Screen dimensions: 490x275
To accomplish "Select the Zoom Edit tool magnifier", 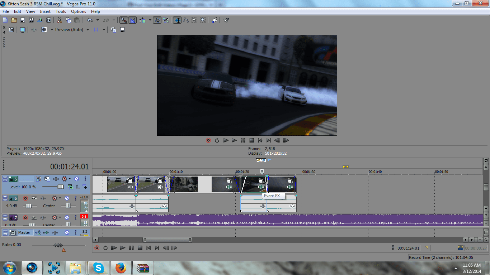I will pos(203,20).
